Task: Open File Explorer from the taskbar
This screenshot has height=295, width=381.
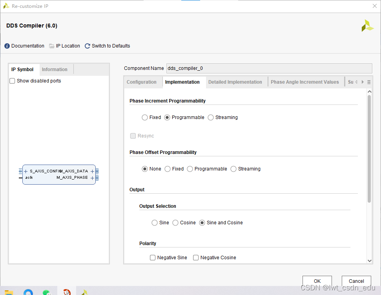Action: [9, 292]
